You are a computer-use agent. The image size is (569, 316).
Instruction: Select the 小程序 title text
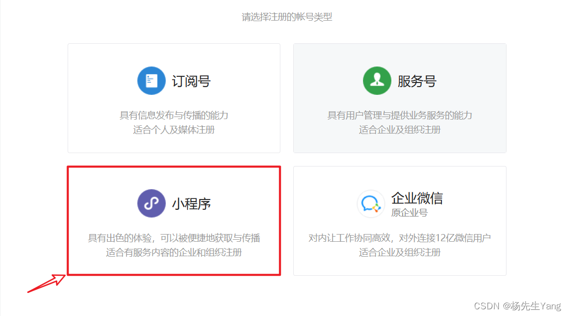click(191, 204)
